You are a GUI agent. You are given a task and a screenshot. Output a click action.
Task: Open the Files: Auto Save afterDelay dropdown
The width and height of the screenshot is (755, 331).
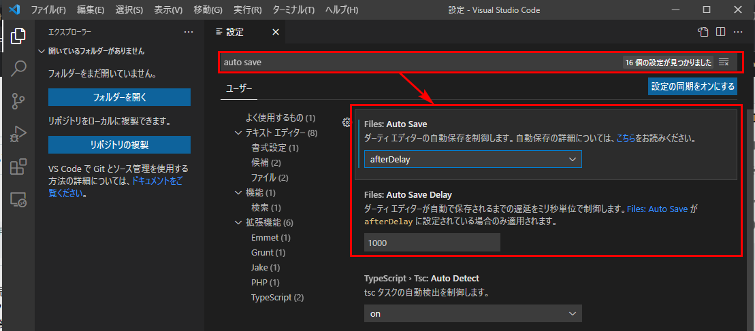[473, 159]
